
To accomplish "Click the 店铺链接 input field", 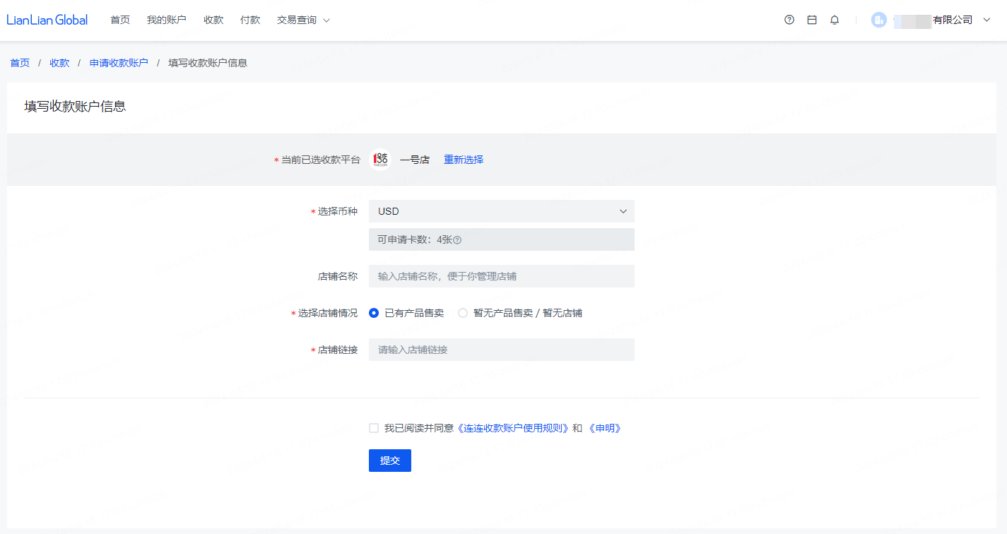I will click(x=501, y=350).
